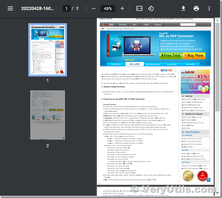The width and height of the screenshot is (222, 198).
Task: Click the scrollbar down arrow
Action: pos(217,193)
